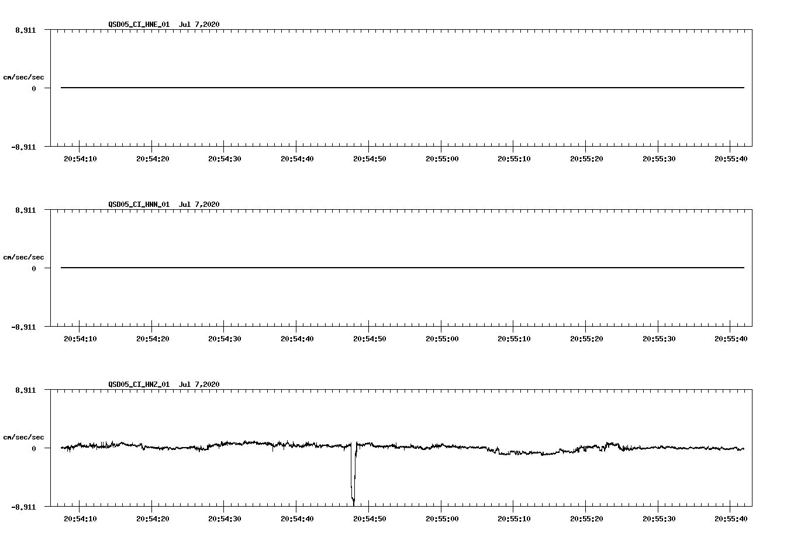Click the 20:54:20 time label on HNZ axis
This screenshot has width=794, height=540.
(x=153, y=518)
